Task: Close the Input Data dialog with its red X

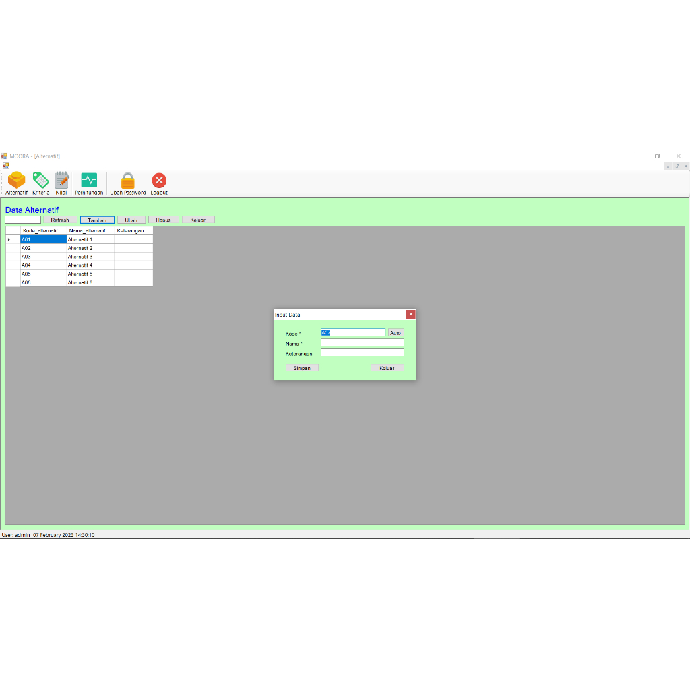Action: 411,314
